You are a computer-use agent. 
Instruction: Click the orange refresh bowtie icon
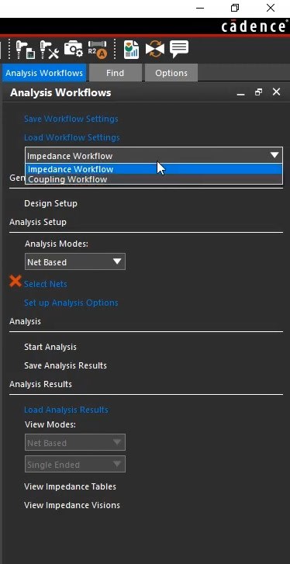155,50
